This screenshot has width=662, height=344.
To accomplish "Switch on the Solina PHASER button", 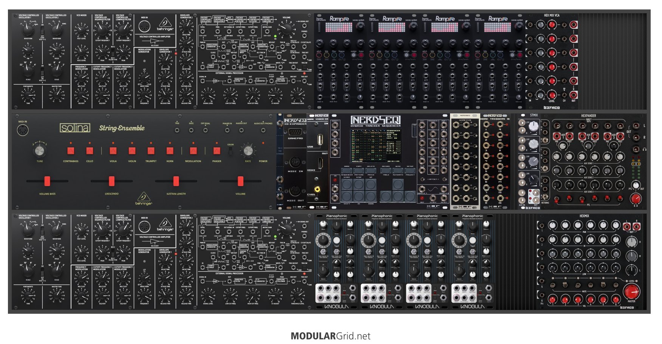I will 217,151.
